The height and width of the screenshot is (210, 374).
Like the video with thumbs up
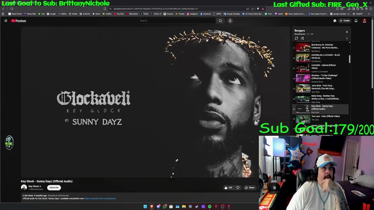tap(228, 188)
